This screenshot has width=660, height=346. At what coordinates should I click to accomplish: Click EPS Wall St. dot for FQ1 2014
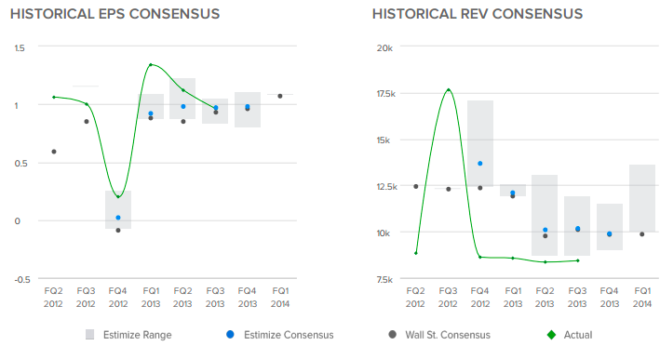point(280,97)
